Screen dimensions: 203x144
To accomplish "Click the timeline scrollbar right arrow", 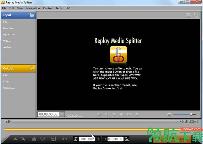I will pyautogui.click(x=181, y=121).
